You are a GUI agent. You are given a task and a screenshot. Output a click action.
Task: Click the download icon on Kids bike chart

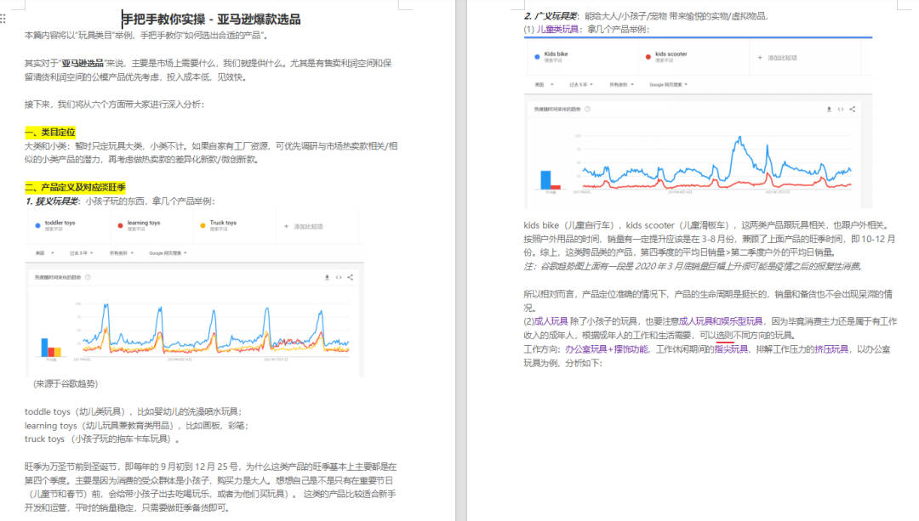click(829, 109)
